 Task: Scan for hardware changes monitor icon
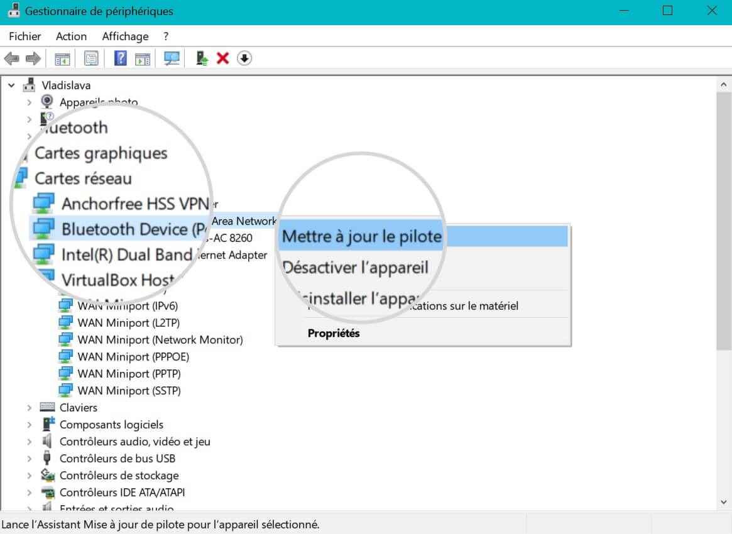click(172, 58)
